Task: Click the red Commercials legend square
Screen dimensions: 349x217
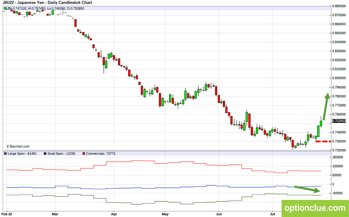Action: [84, 153]
